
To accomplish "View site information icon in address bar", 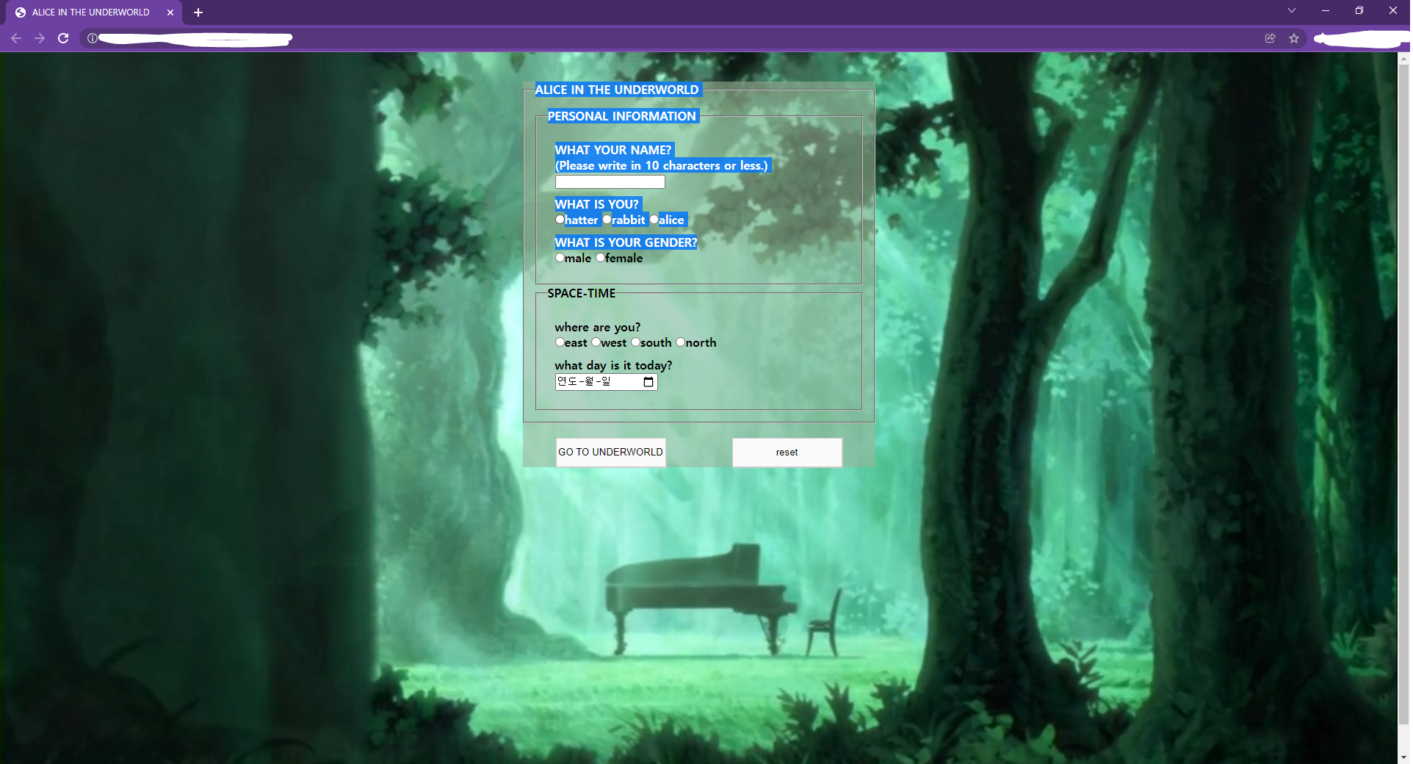I will coord(92,38).
